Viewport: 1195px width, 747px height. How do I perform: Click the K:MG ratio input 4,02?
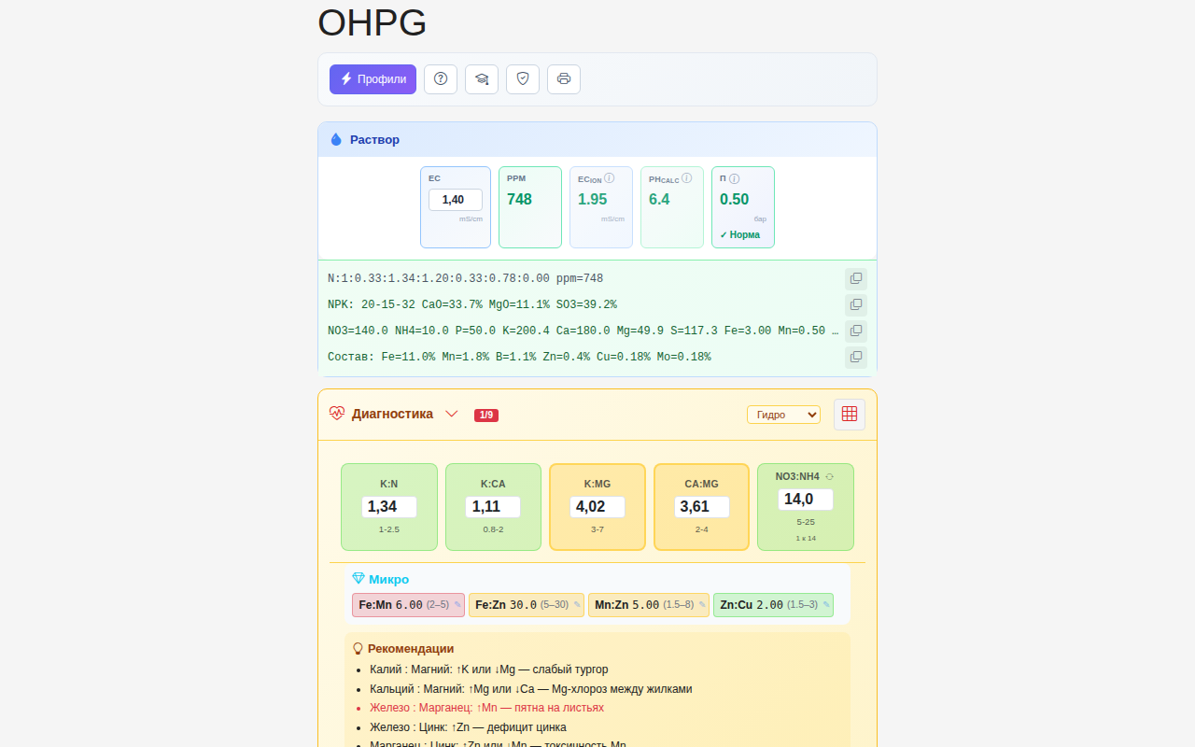point(597,507)
